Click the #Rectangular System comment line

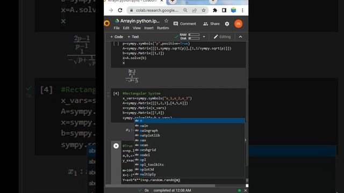pyautogui.click(x=141, y=93)
